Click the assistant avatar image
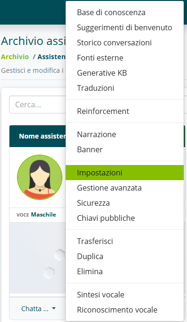 (40, 177)
